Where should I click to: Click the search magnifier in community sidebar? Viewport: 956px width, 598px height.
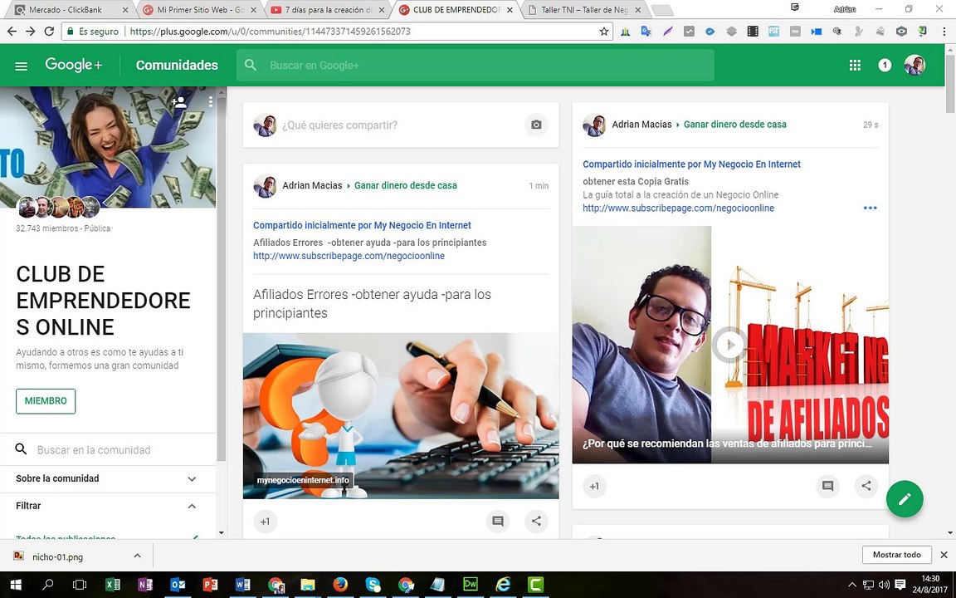click(x=21, y=449)
